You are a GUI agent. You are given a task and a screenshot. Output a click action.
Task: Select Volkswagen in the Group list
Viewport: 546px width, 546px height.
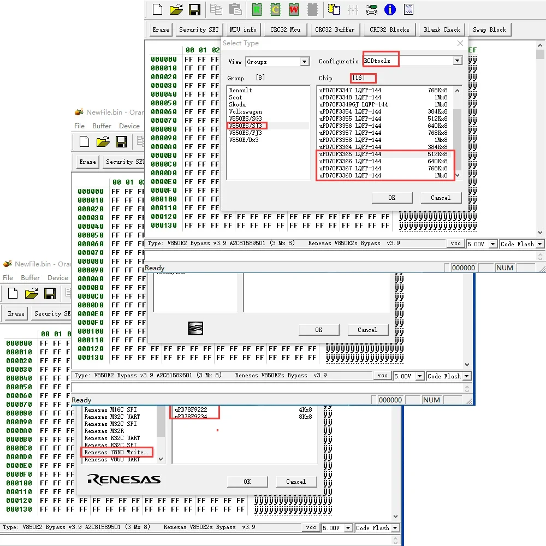[x=245, y=111]
